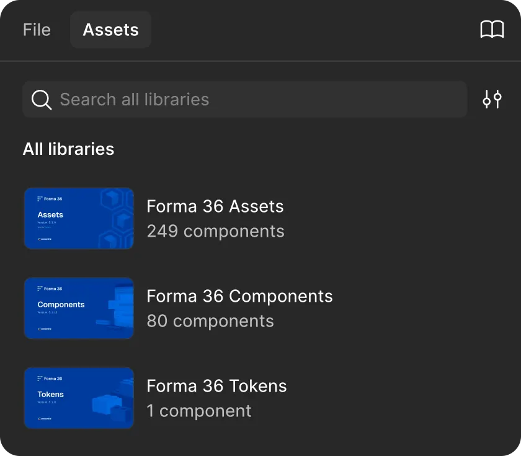Screen dimensions: 521x456
Task: Select the Forma 36 logo on Assets thumbnail
Action: point(38,198)
